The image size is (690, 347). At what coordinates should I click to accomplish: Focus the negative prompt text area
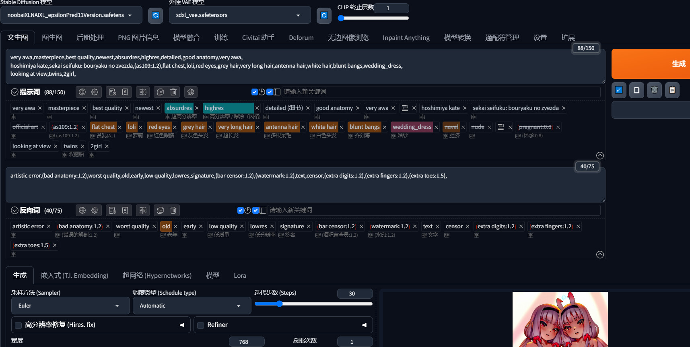tap(305, 185)
